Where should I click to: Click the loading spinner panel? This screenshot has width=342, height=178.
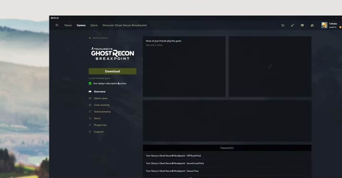270,67
